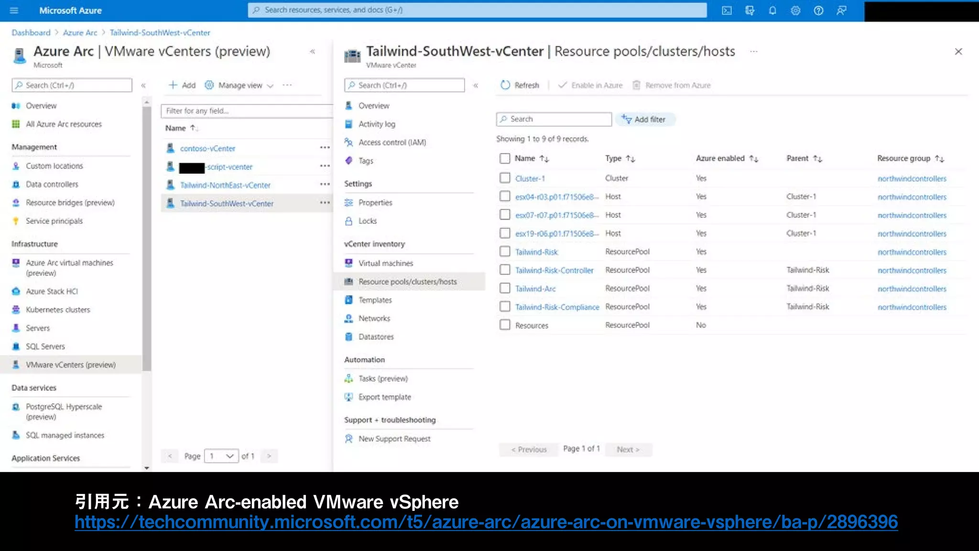Open more options ellipsis beside Manage view
Screen dimensions: 979x551
point(287,85)
